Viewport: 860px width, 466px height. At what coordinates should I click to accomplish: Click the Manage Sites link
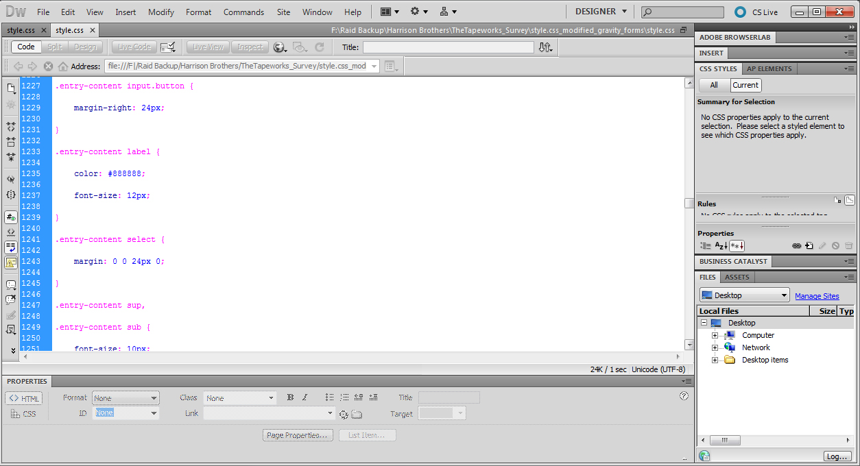point(817,296)
